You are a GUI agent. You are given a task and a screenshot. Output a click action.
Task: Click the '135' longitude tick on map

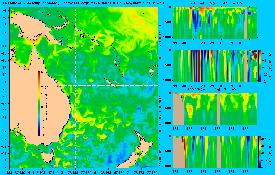tap(9, 173)
